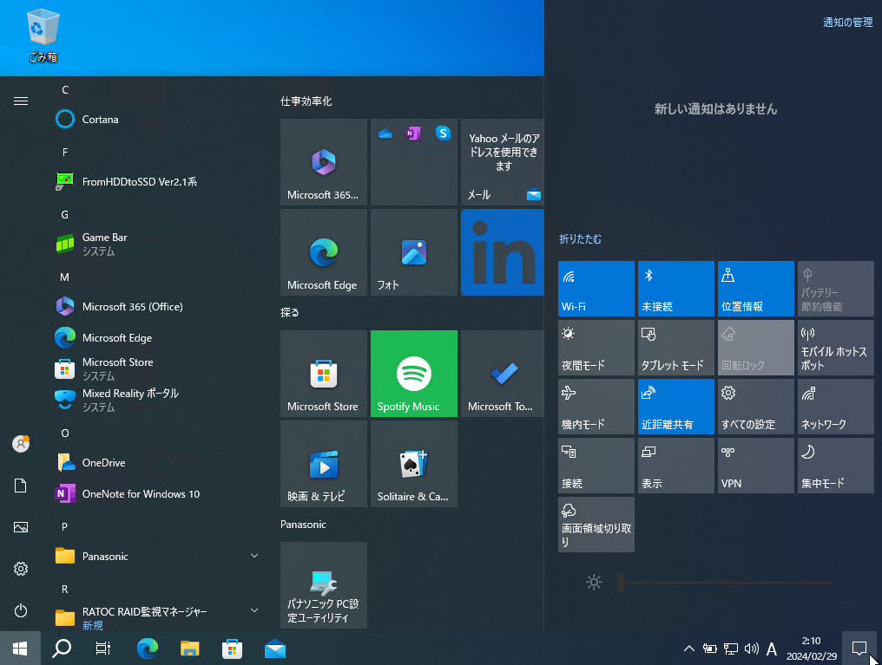
Task: Click the letter M section header
Action: (65, 277)
